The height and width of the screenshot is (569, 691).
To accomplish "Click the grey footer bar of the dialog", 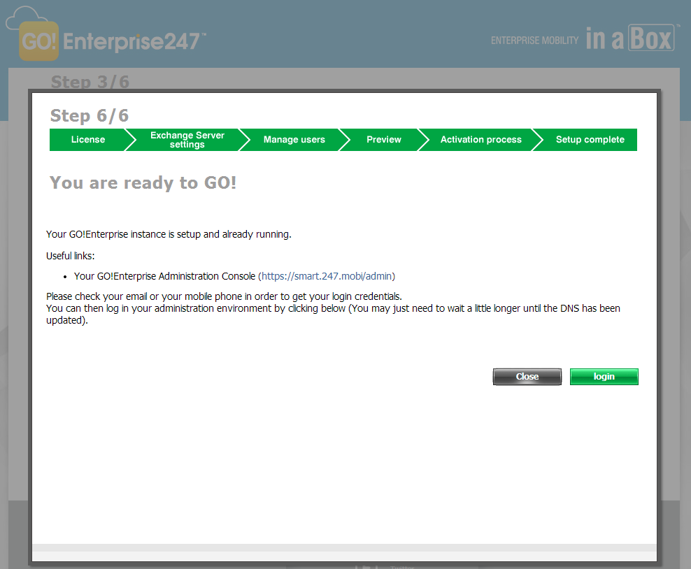I will [x=344, y=547].
